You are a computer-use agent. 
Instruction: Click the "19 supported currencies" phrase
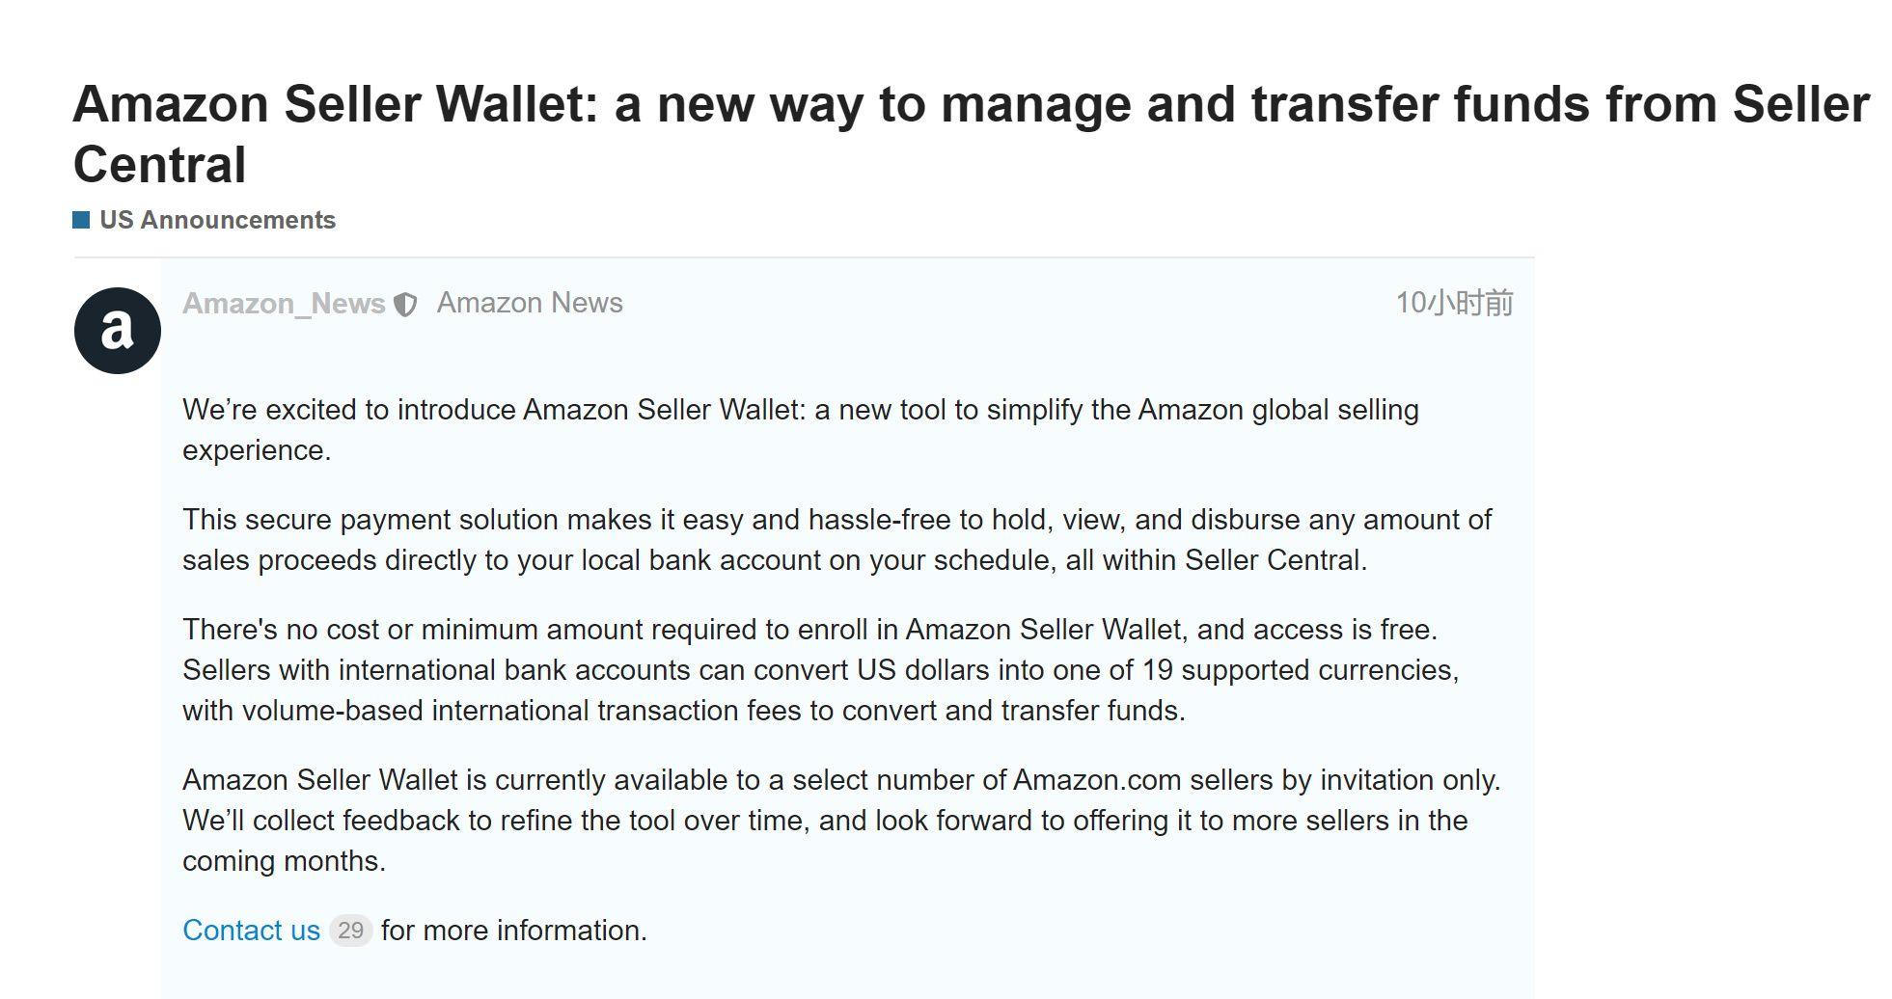pos(1298,670)
